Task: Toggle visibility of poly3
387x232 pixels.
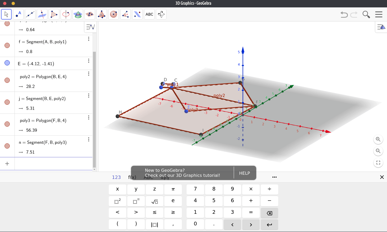Action: click(x=7, y=124)
